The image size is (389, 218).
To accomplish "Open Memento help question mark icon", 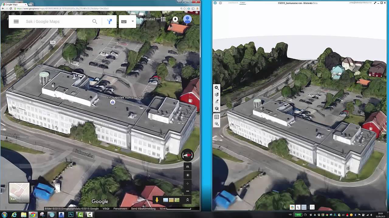I will point(221,3).
